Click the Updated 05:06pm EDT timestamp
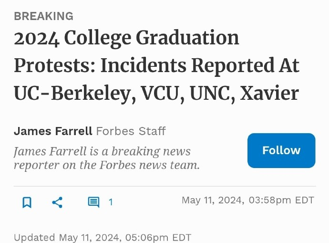Screen dimensions: 329x243 click(x=103, y=238)
